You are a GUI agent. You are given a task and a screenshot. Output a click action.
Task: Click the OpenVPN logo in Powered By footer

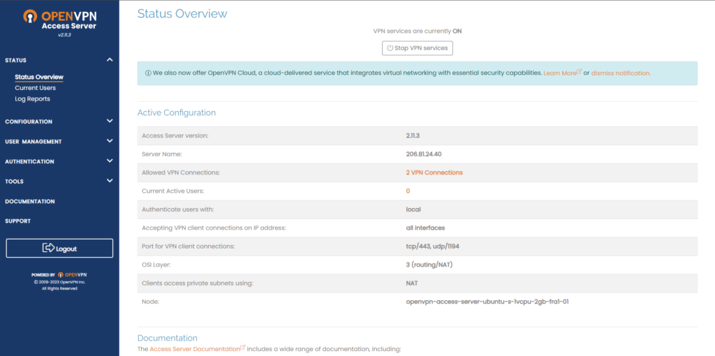[x=72, y=275]
